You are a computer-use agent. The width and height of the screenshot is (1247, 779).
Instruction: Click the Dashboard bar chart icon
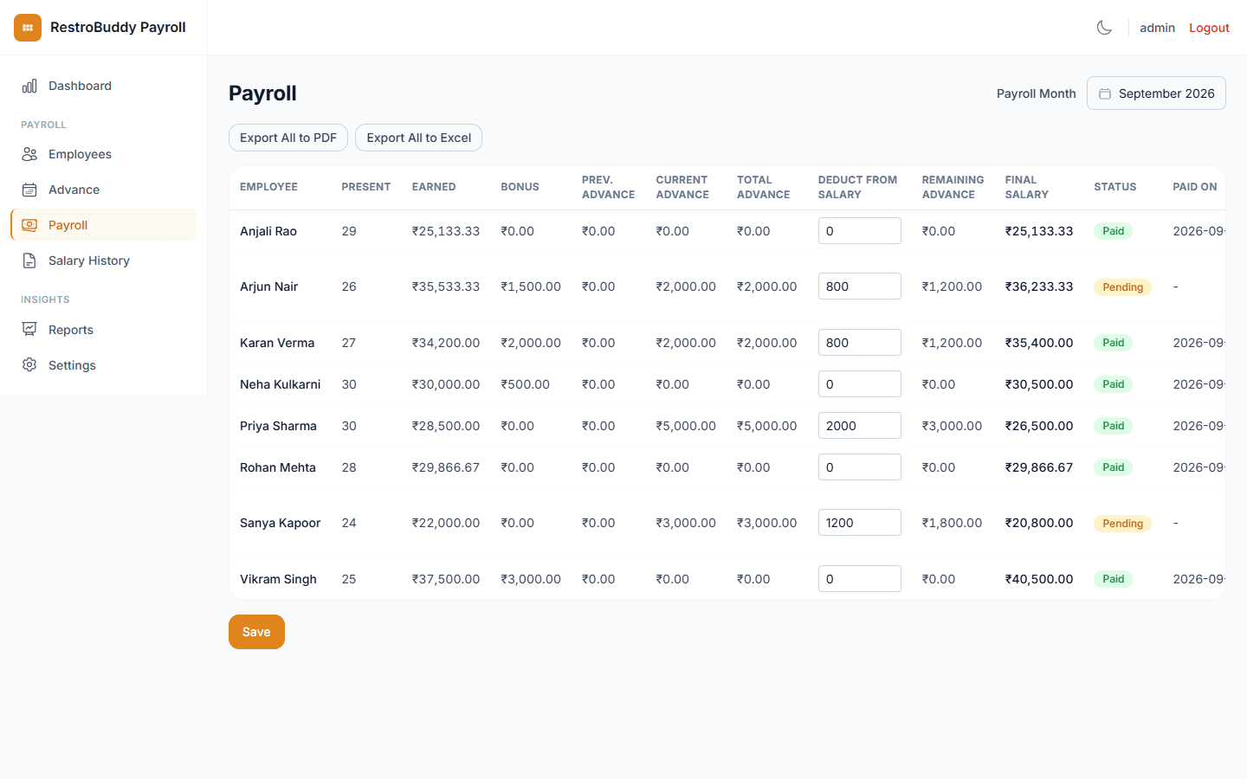29,86
